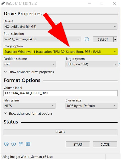Click the 'Partition scheme' label
This screenshot has height=160, width=121.
(x=15, y=59)
